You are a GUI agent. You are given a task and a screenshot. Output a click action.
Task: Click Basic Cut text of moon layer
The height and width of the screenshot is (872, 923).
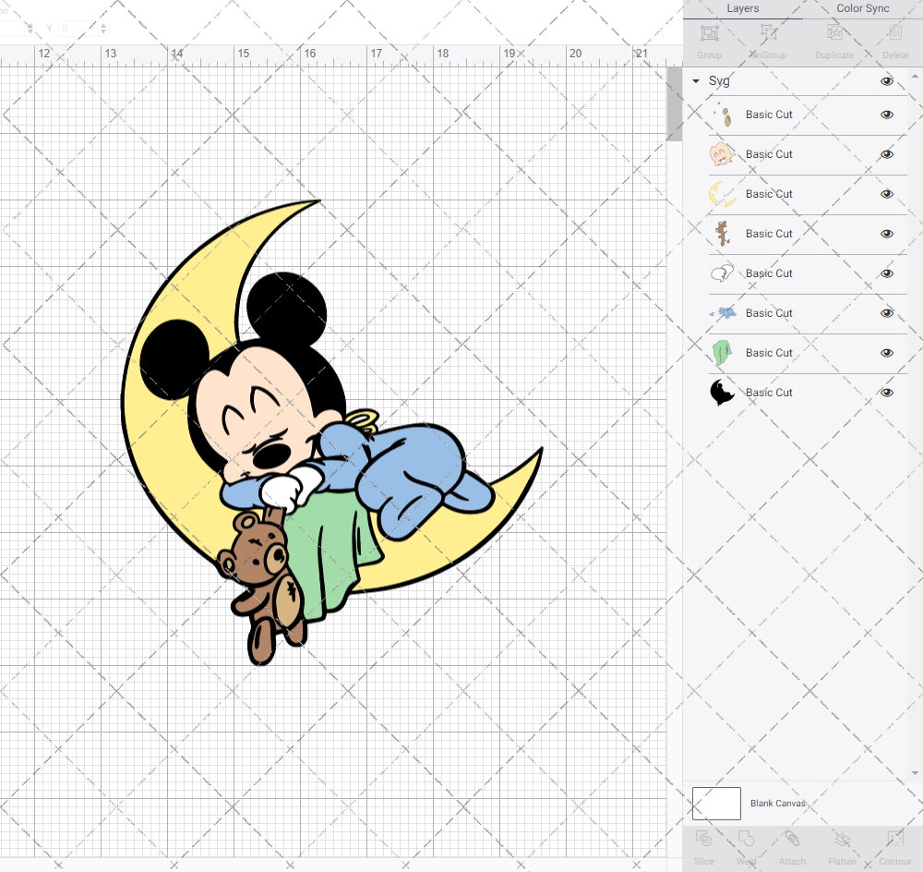tap(769, 194)
